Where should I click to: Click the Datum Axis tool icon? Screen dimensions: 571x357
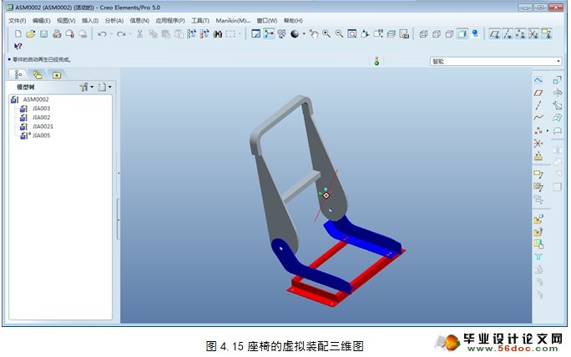[x=538, y=105]
